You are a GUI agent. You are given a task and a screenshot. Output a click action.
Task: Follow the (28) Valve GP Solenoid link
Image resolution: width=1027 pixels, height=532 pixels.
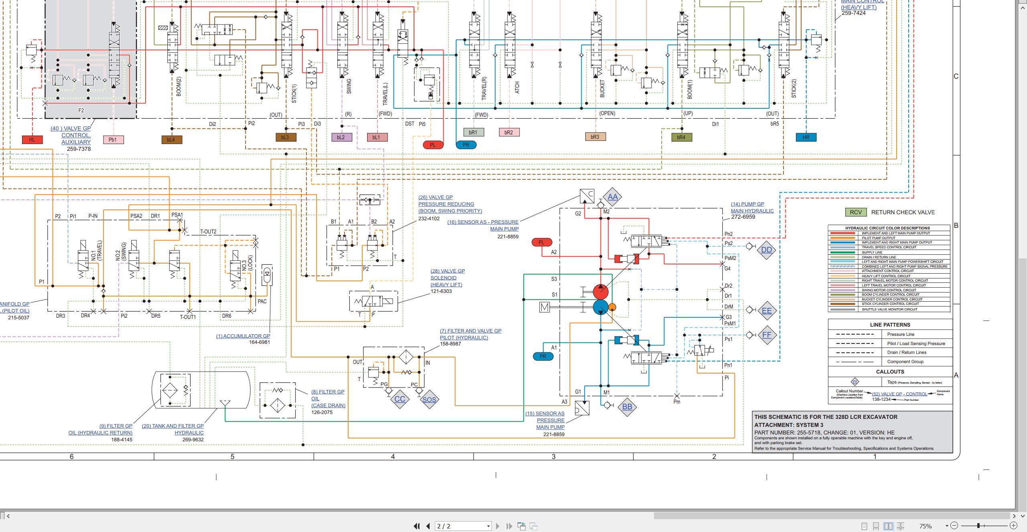pyautogui.click(x=448, y=278)
